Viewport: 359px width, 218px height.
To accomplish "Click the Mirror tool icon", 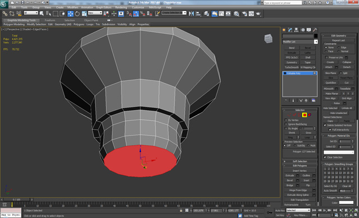I will pos(191,13).
